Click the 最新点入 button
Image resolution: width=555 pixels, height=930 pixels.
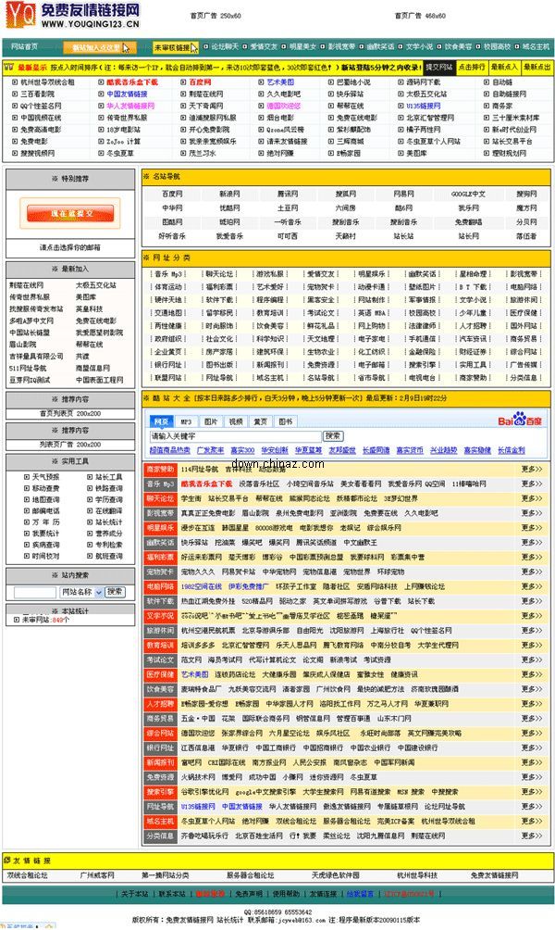point(504,67)
